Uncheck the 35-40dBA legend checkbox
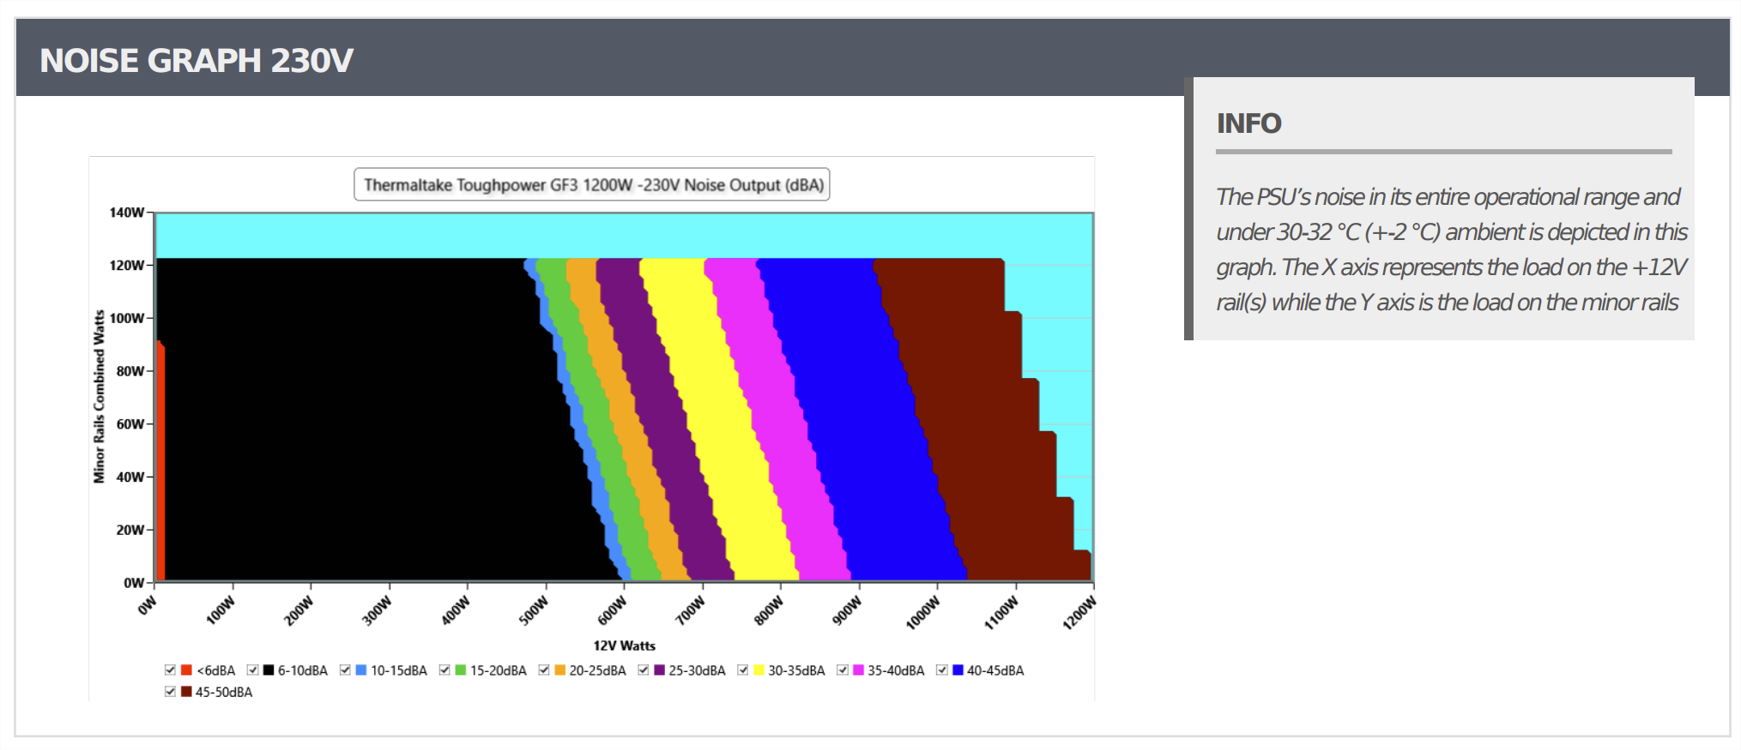 pos(843,670)
